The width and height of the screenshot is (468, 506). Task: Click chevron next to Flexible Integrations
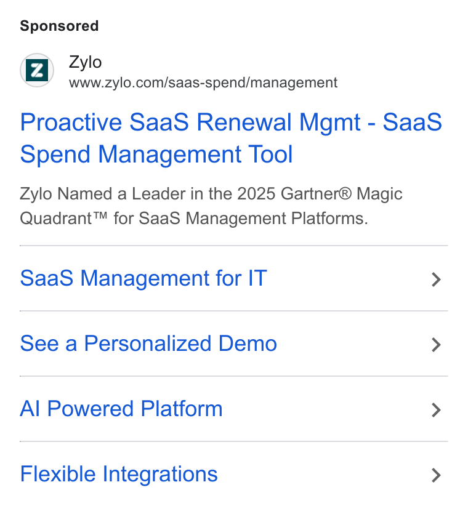click(437, 475)
